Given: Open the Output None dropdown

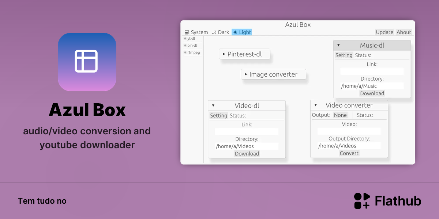Looking at the screenshot, I should (340, 115).
